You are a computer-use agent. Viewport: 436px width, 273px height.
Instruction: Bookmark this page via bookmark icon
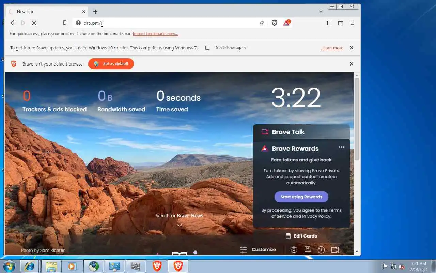[x=65, y=23]
